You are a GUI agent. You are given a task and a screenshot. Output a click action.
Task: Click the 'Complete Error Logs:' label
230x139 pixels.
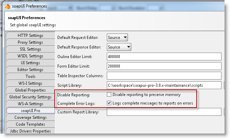pos(76,103)
